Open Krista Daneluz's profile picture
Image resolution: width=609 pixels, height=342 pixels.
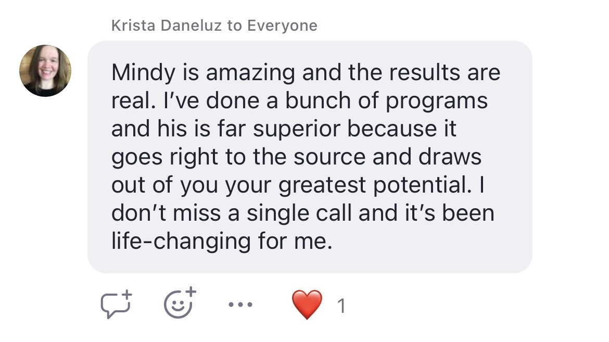coord(45,71)
